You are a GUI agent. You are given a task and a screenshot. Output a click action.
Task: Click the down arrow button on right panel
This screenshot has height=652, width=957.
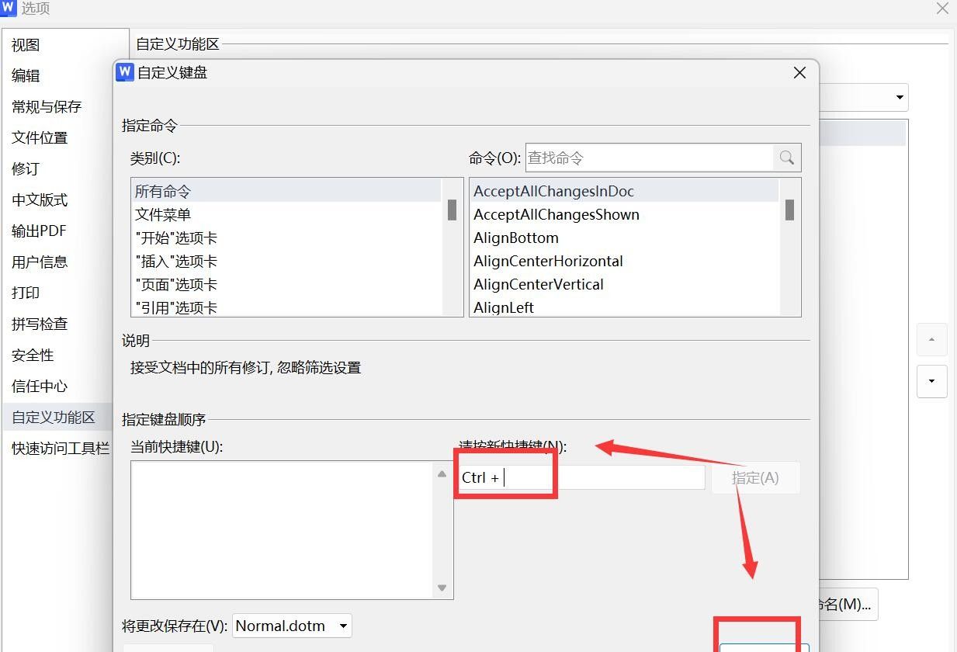(x=931, y=381)
